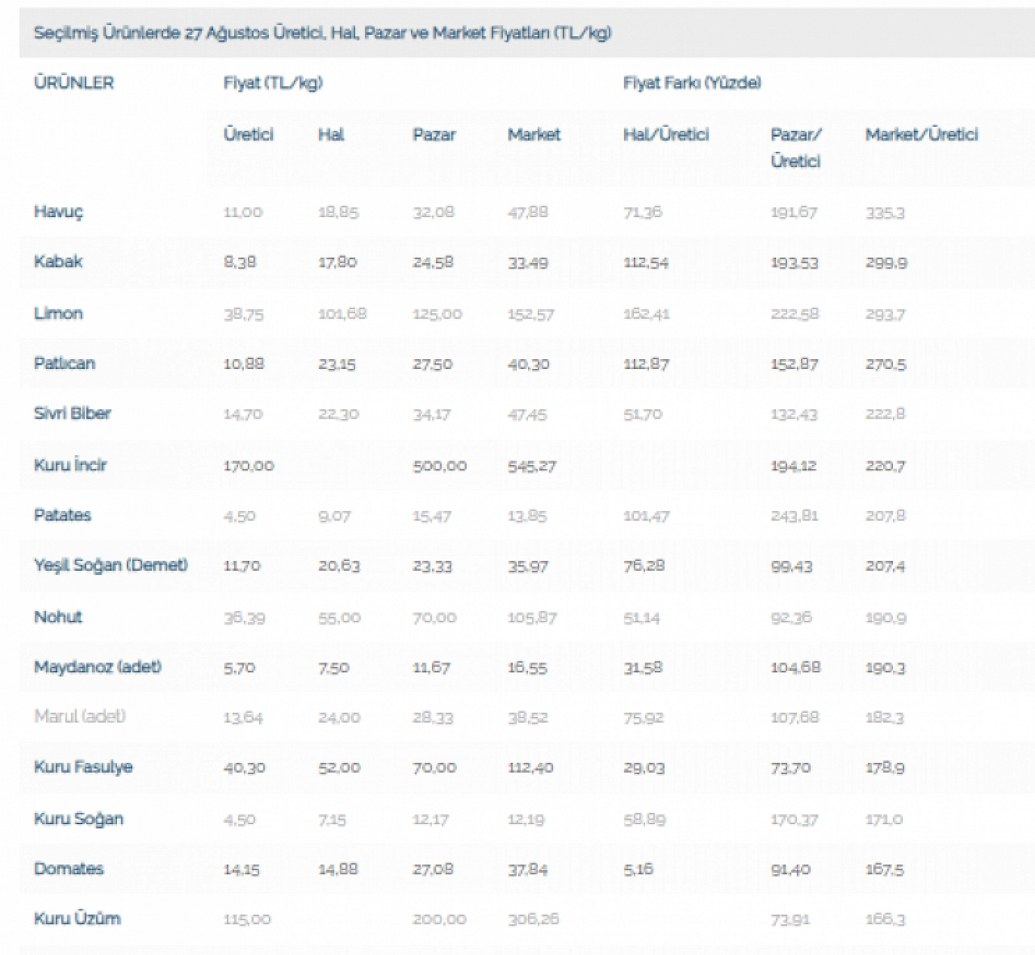The image size is (1035, 955).
Task: Select the Hal column header
Action: (x=331, y=135)
